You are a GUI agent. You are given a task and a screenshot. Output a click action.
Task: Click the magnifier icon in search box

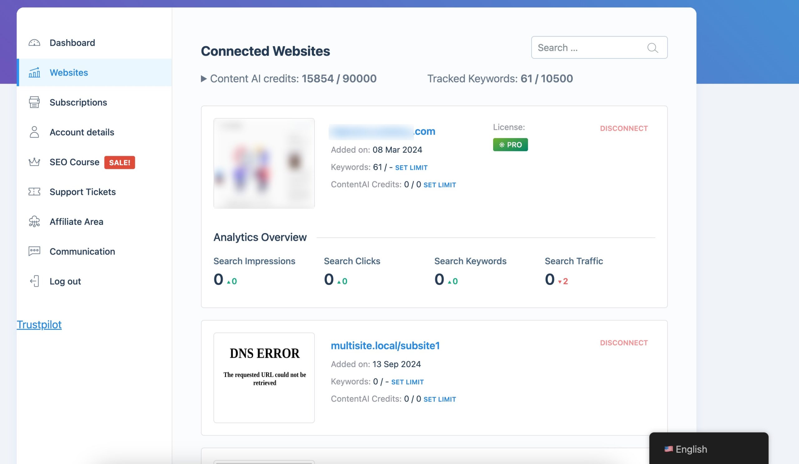(652, 48)
